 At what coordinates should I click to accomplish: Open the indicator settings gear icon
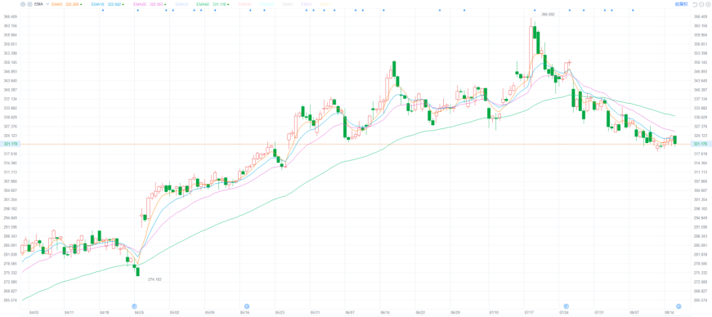pyautogui.click(x=23, y=3)
